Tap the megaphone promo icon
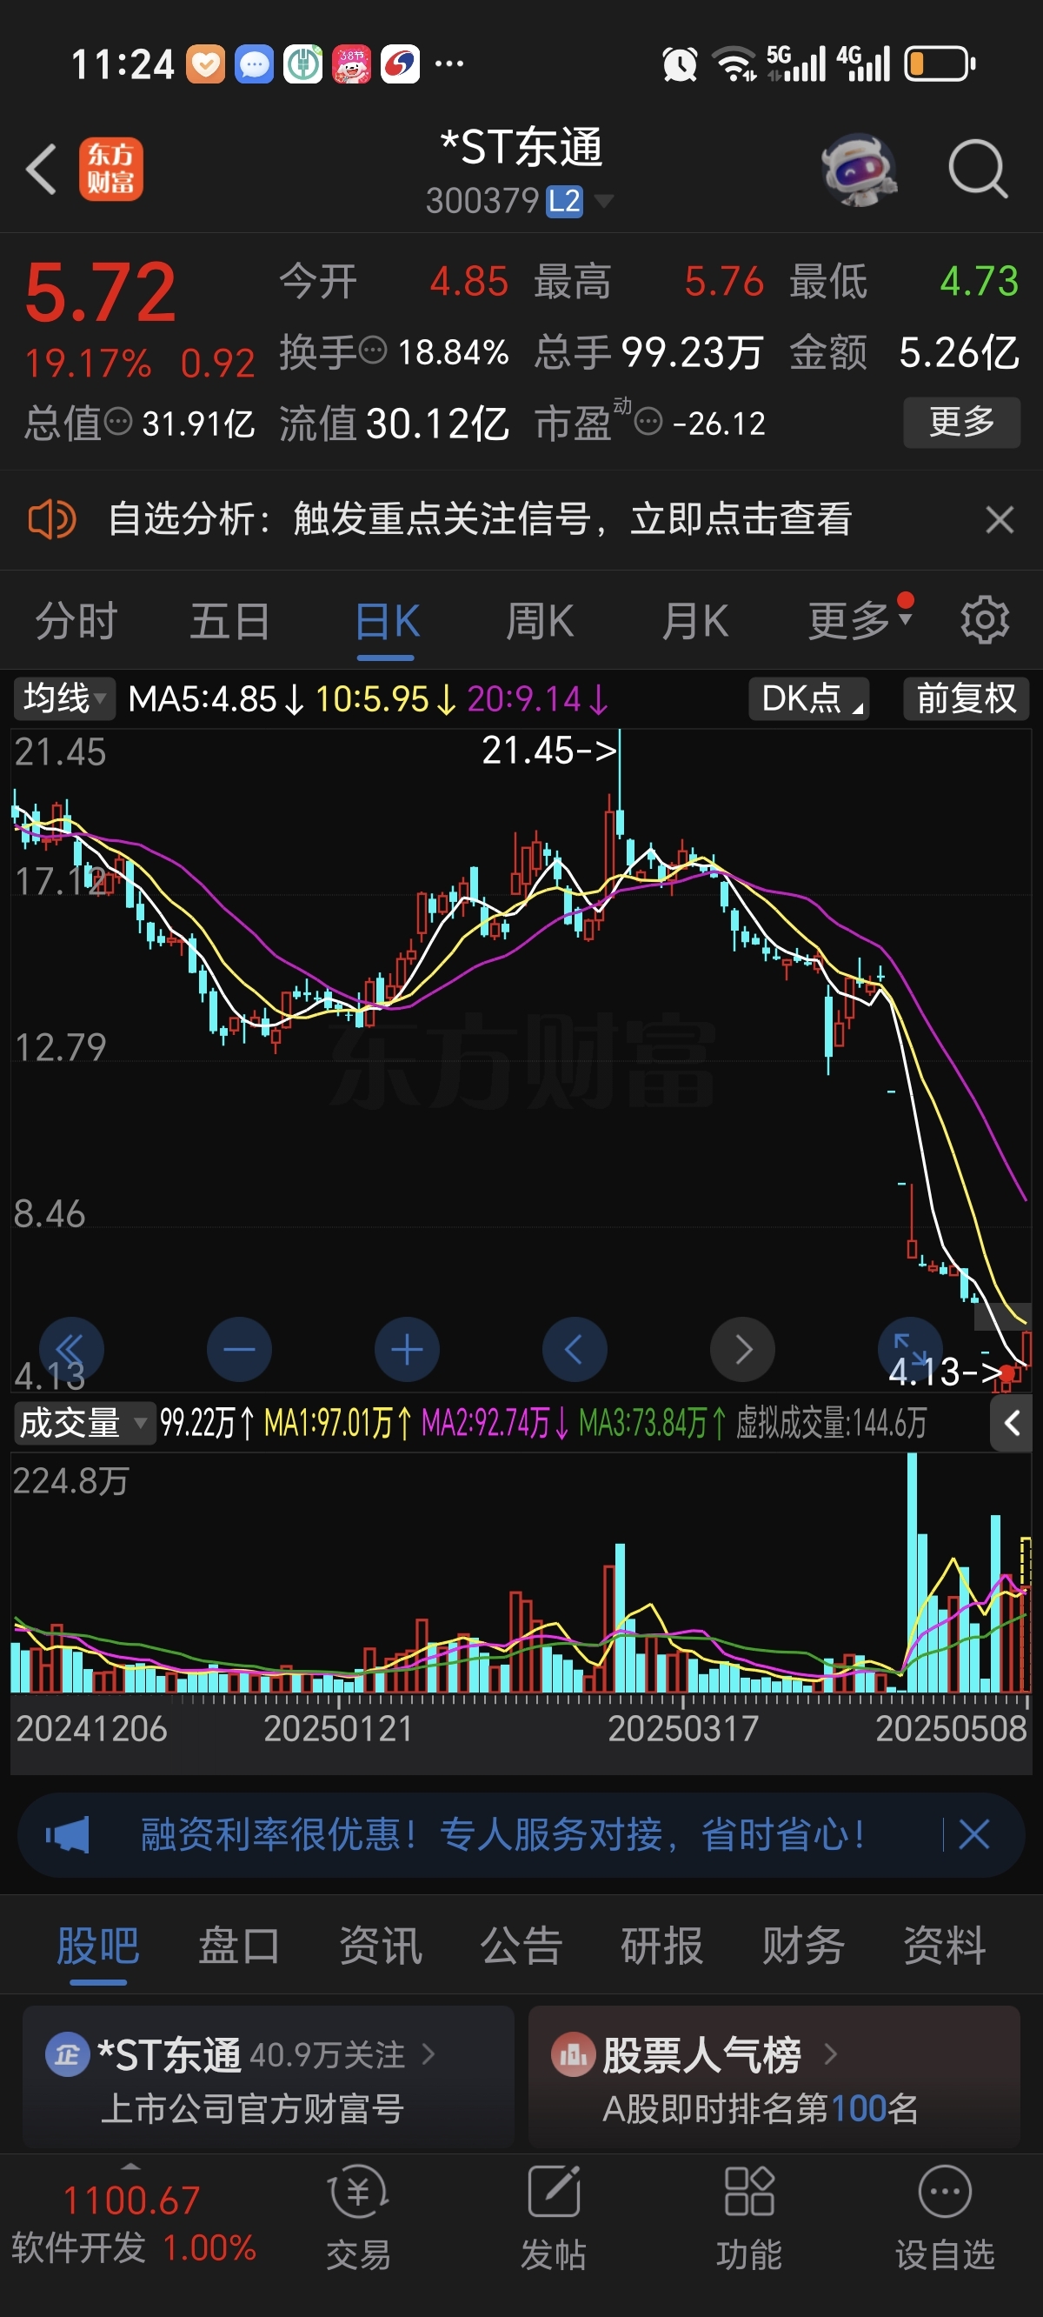The image size is (1043, 2317). [68, 1834]
